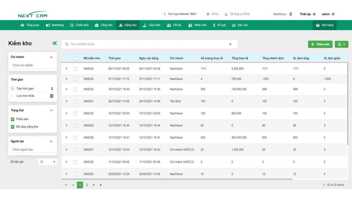Open the Giao dịch menu
The height and width of the screenshot is (198, 352).
point(151,25)
